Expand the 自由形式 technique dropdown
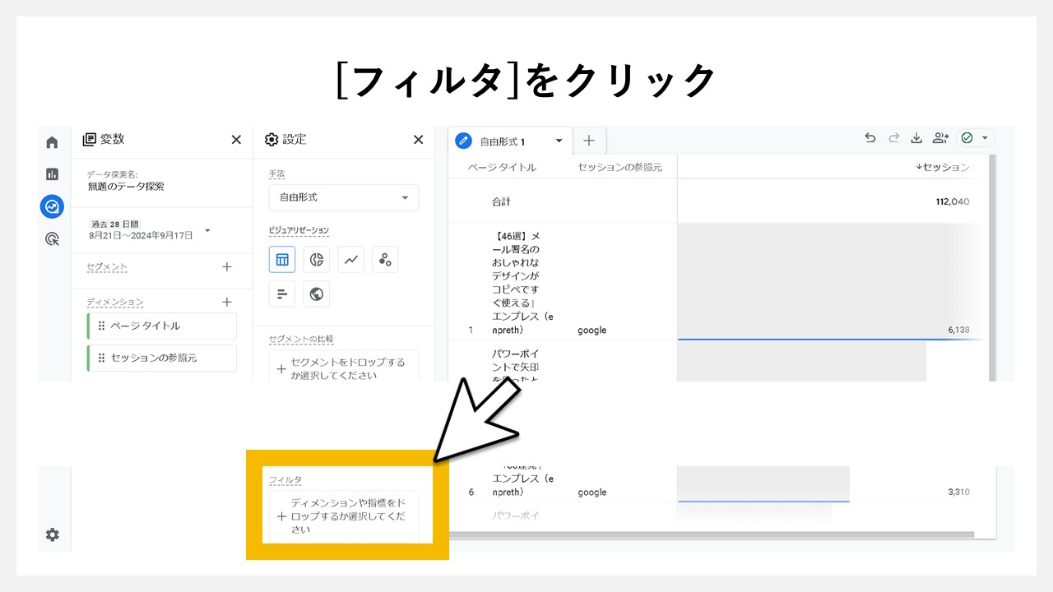This screenshot has width=1053, height=592. 343,197
